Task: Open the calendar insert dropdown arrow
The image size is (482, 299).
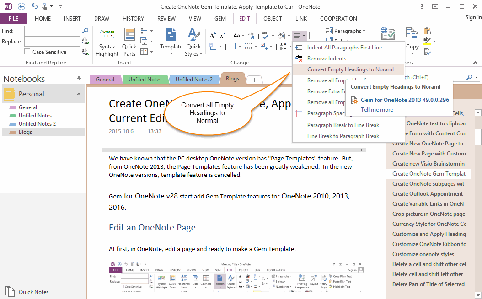Action: 151,52
